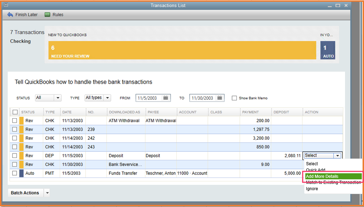
Task: Click the 9.00 payment cell
Action: point(255,164)
